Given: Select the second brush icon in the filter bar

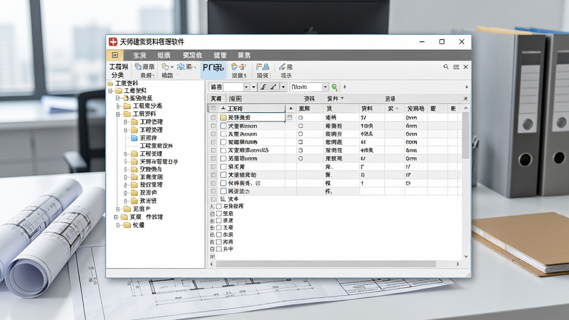Looking at the screenshot, I should point(273,87).
